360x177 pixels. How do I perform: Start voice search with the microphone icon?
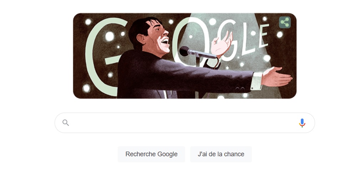(x=302, y=123)
